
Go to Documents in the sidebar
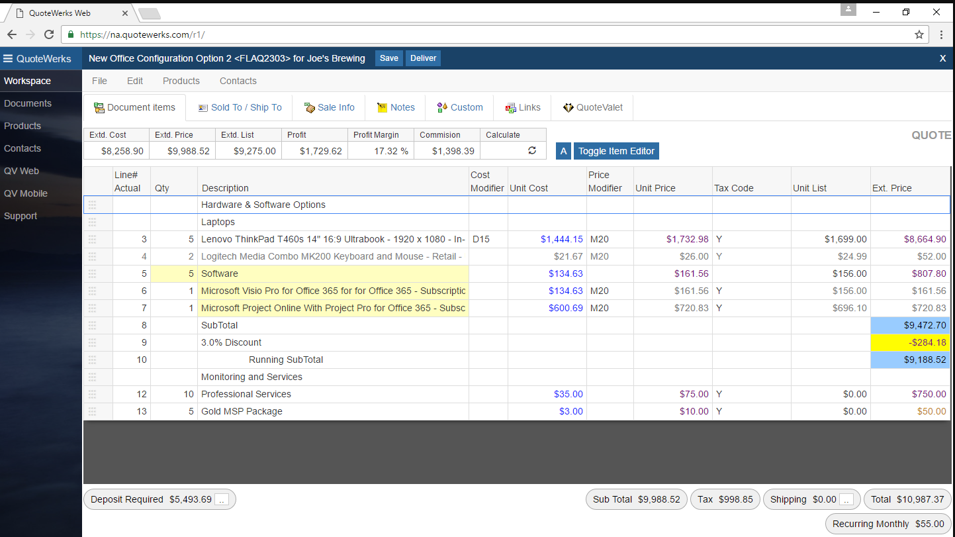tap(28, 103)
